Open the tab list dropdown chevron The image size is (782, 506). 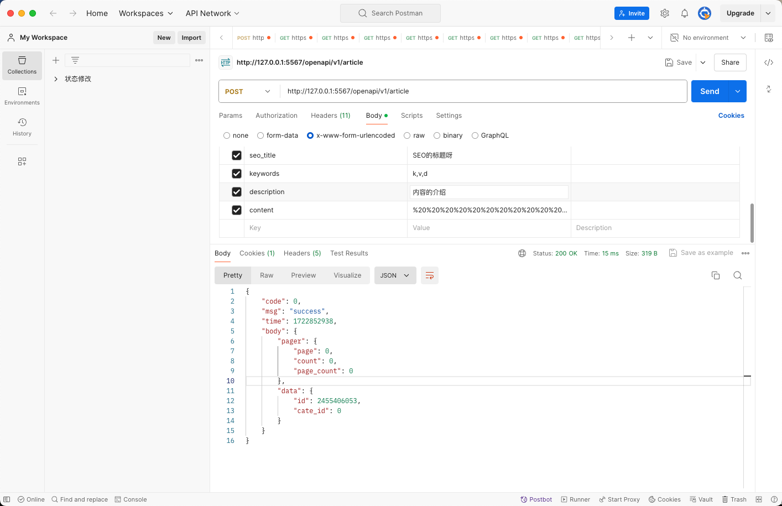650,38
